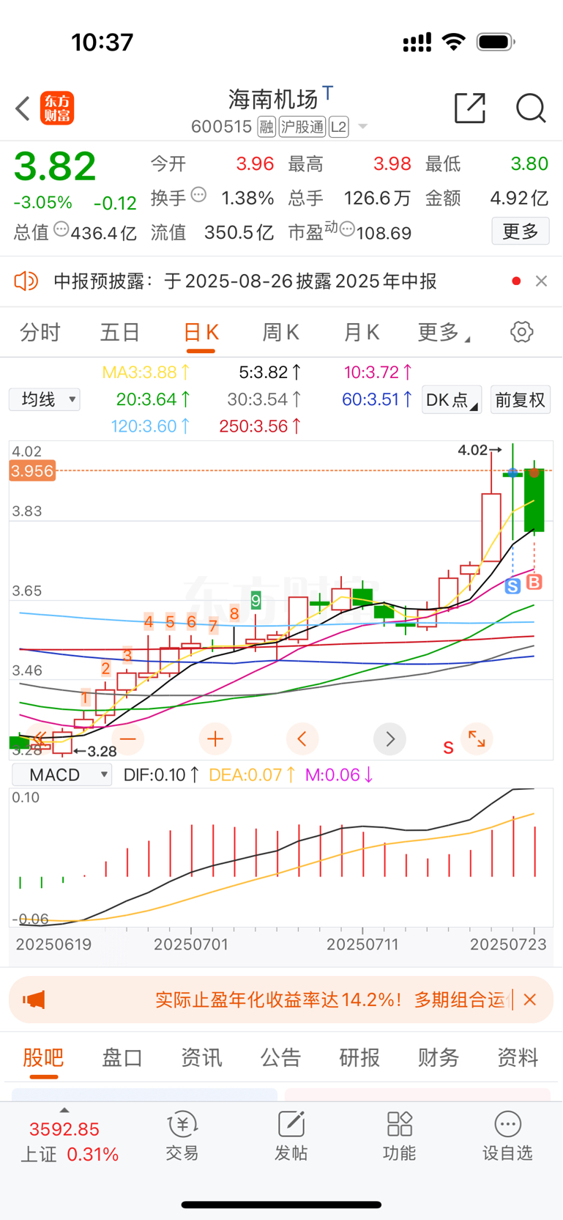Dismiss the 中报预披露 notice
This screenshot has width=563, height=1220.
pos(541,281)
